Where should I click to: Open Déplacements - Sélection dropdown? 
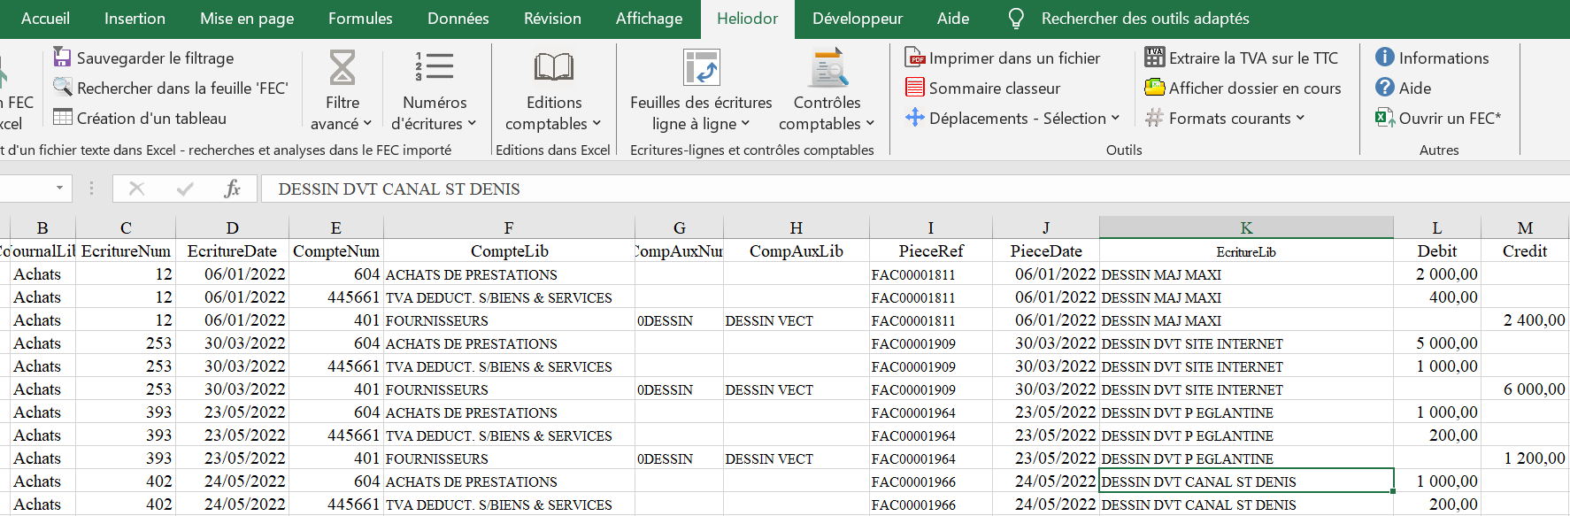[x=1013, y=118]
